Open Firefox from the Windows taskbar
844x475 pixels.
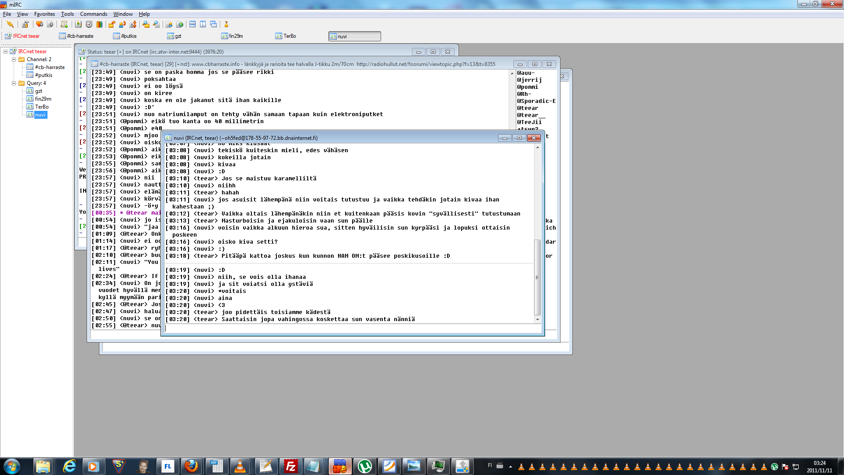click(x=191, y=466)
